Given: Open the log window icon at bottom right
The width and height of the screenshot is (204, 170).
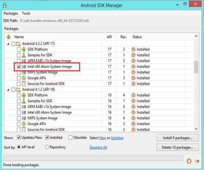Looking at the screenshot, I should [197, 161].
